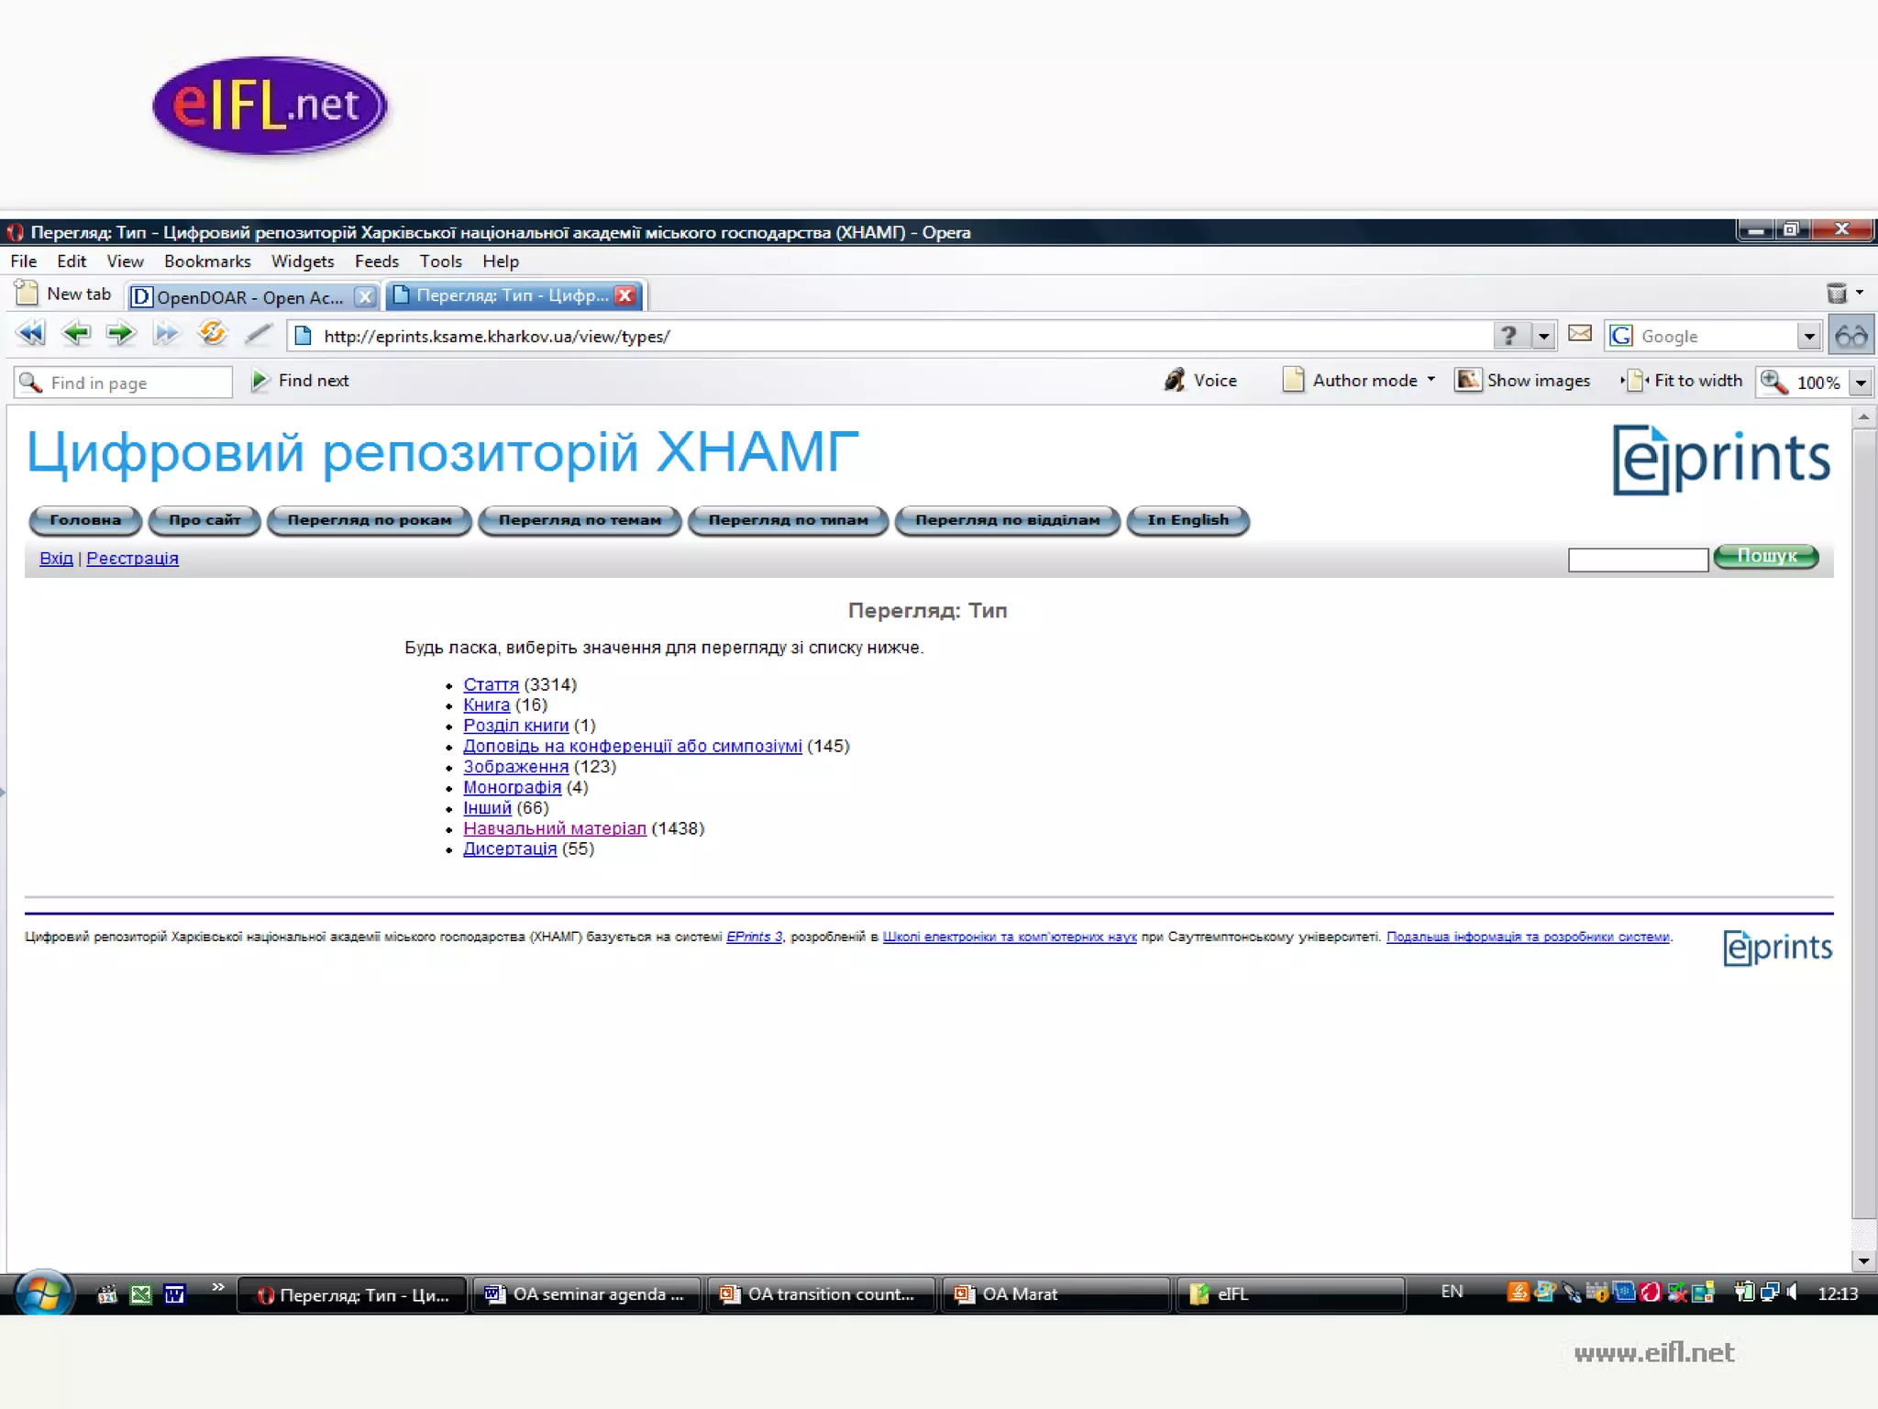Viewport: 1878px width, 1409px height.
Task: Open the Google search engine dropdown
Action: click(1808, 337)
